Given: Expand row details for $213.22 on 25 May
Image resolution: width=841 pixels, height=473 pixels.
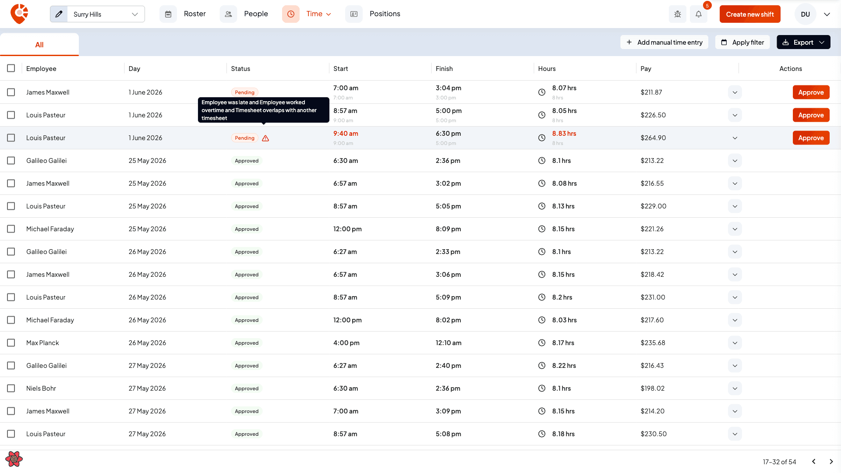Looking at the screenshot, I should [735, 161].
